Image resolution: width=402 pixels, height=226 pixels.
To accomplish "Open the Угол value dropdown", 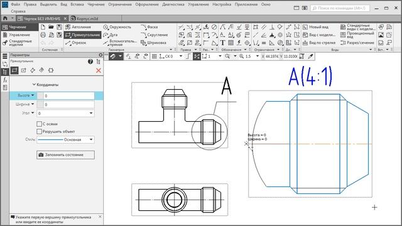I will (x=91, y=113).
